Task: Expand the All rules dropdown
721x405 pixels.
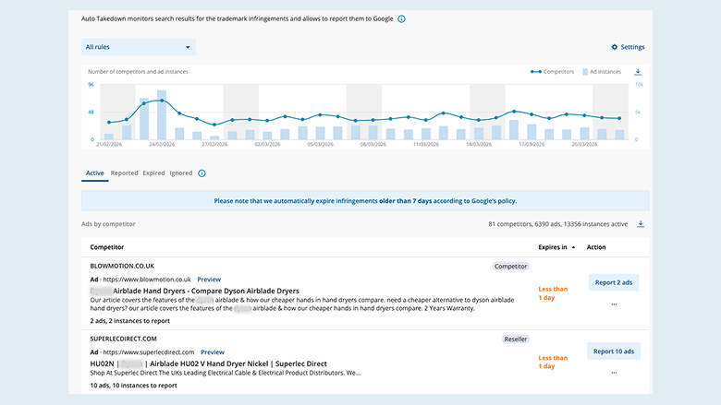Action: point(139,47)
